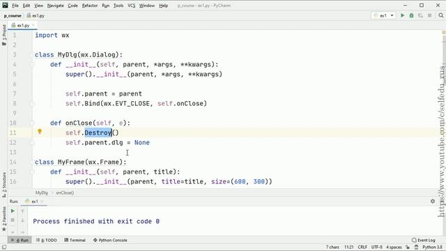This screenshot has width=446, height=251.
Task: Run with coverage icon in top toolbar
Action: pos(420,15)
